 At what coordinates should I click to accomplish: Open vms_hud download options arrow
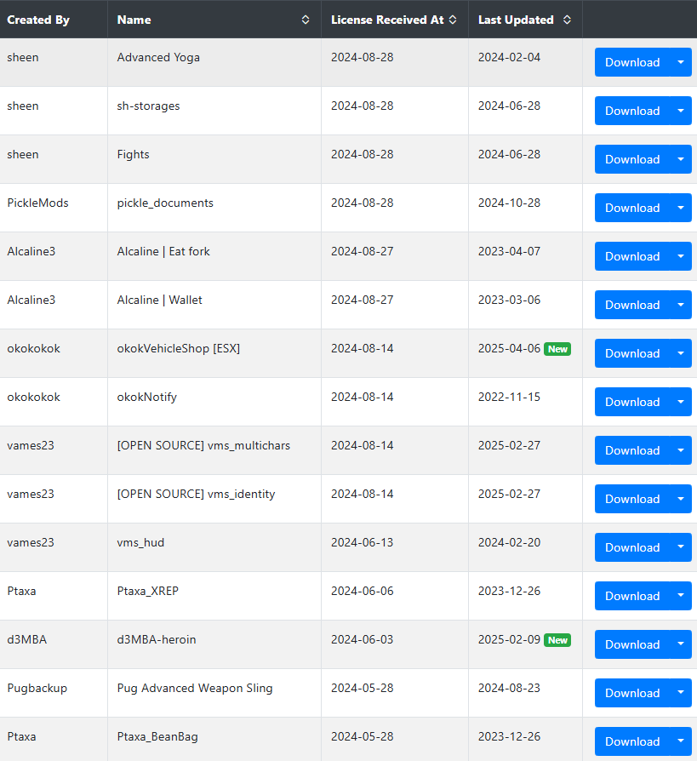tap(681, 547)
